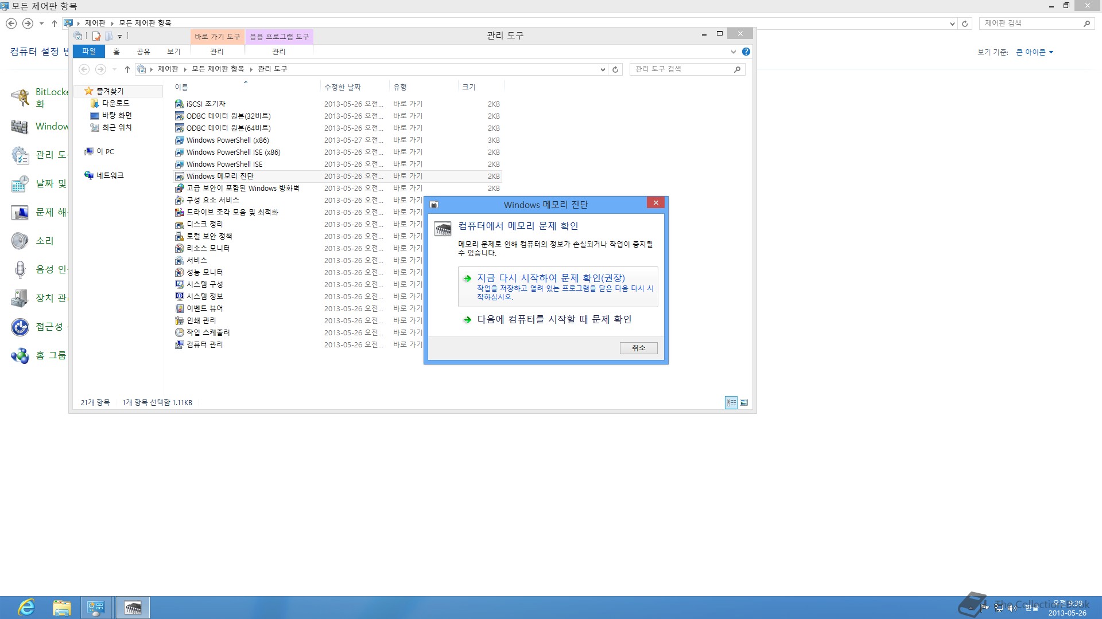Select the 로컬 보안 정책 icon
Viewport: 1102px width, 619px height.
click(179, 236)
